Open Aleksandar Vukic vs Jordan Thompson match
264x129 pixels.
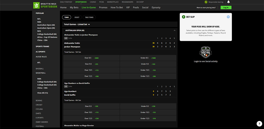[81, 35]
